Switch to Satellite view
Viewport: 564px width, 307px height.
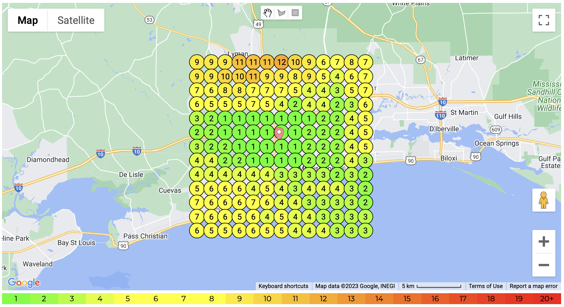tap(76, 20)
